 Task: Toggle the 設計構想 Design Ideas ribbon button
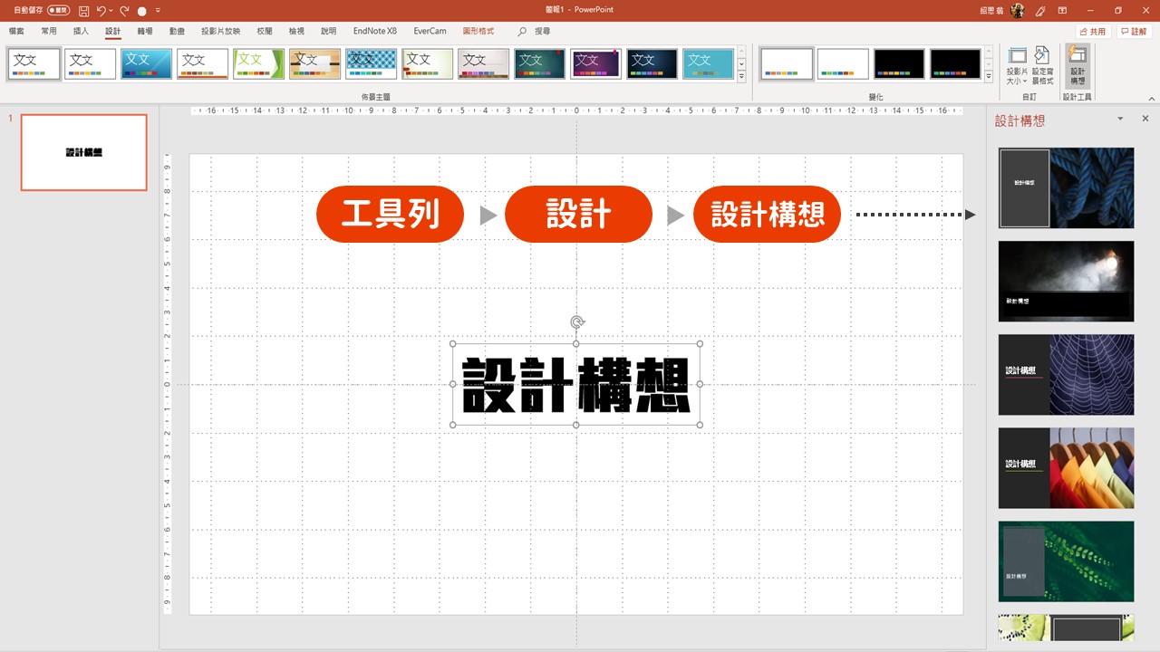click(1078, 66)
